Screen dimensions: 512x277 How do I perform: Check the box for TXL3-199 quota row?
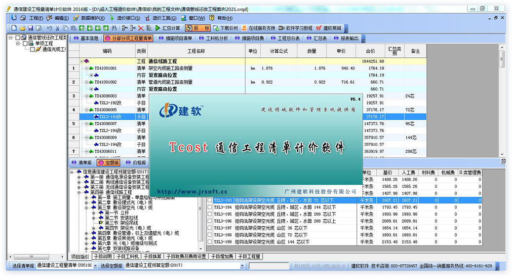(210, 242)
